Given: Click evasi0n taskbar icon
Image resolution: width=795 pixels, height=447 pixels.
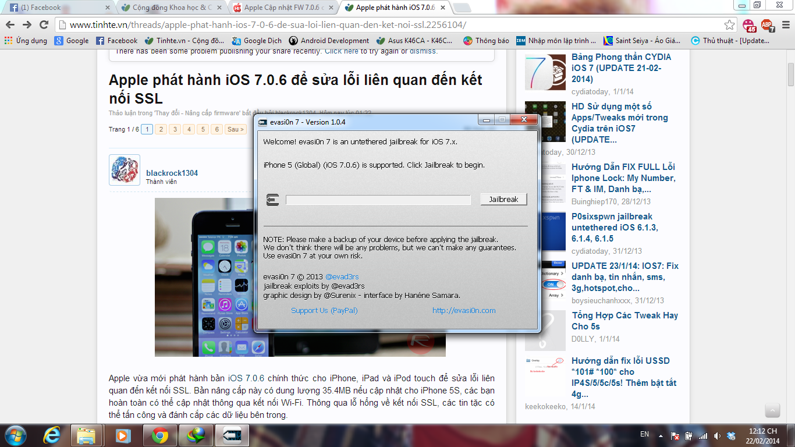Looking at the screenshot, I should (232, 435).
